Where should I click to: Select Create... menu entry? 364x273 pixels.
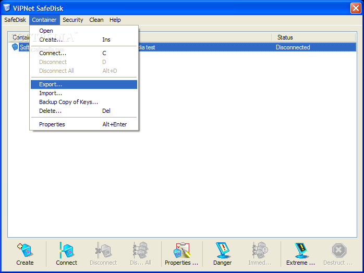pos(84,40)
